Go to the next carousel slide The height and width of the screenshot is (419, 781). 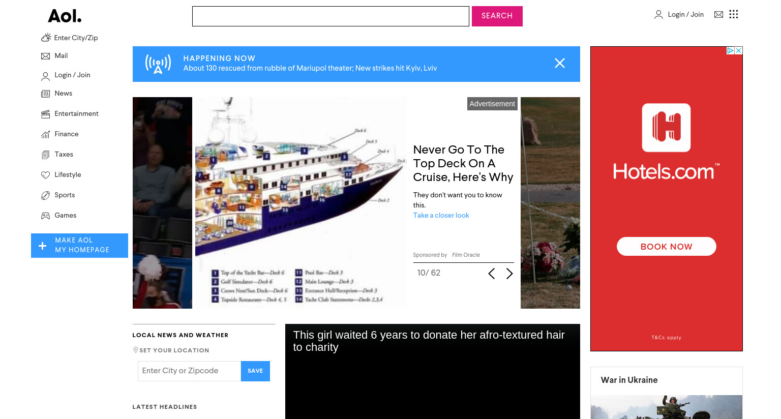coord(509,274)
